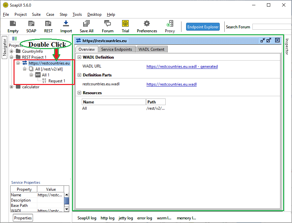Click the navigator list view icon
The width and height of the screenshot is (292, 223).
(15, 39)
